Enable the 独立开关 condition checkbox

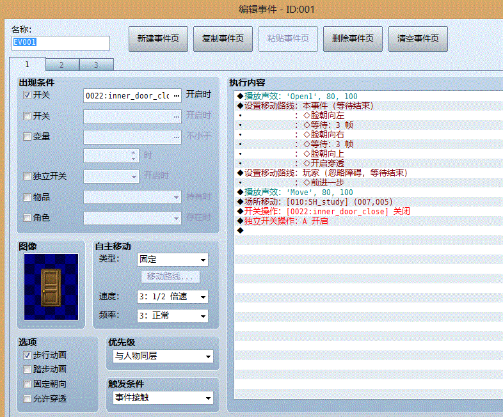[x=28, y=177]
